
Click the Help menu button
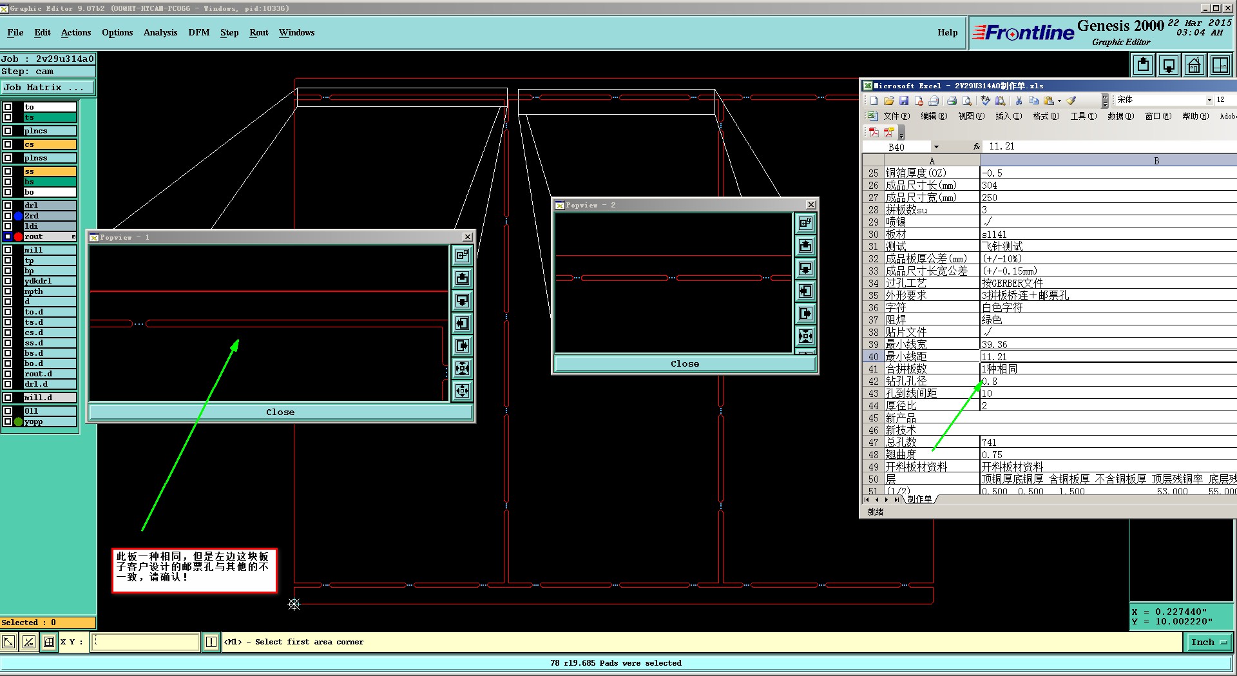coord(947,32)
